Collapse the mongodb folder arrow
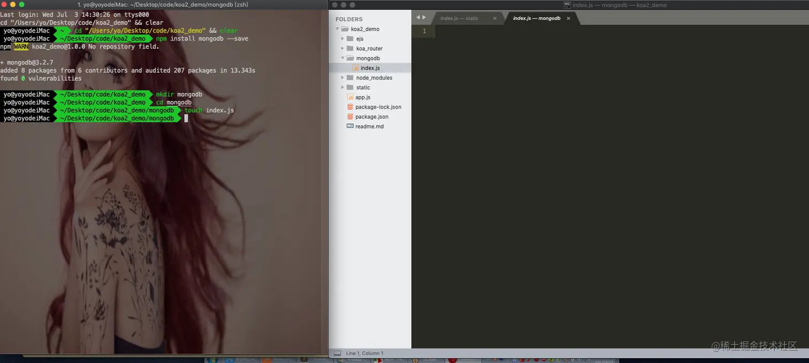Screen dimensions: 809x363 342,58
